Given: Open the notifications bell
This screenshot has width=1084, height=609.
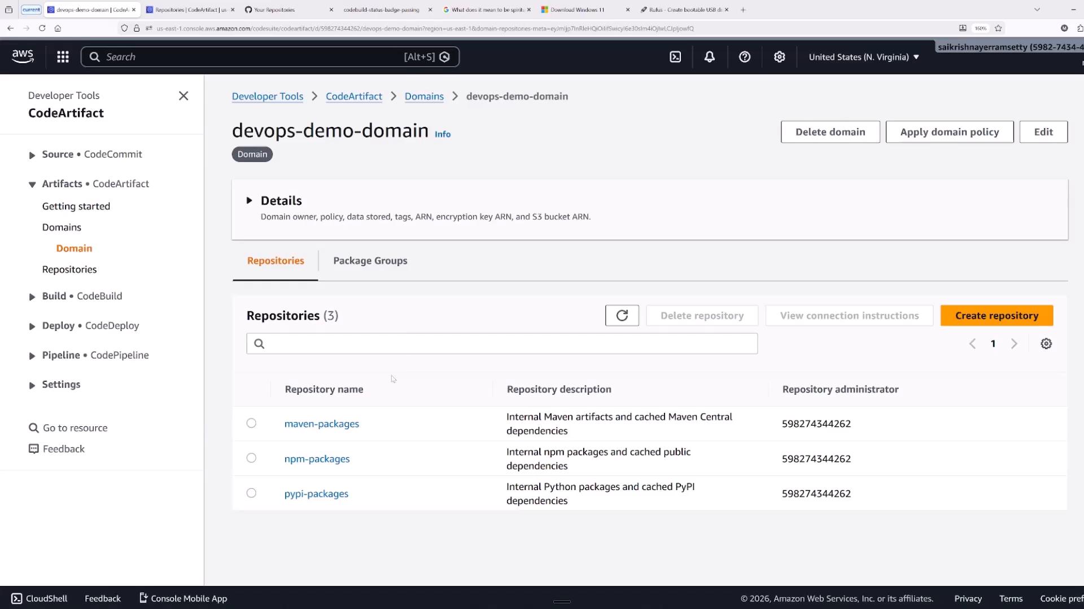Looking at the screenshot, I should click(710, 57).
